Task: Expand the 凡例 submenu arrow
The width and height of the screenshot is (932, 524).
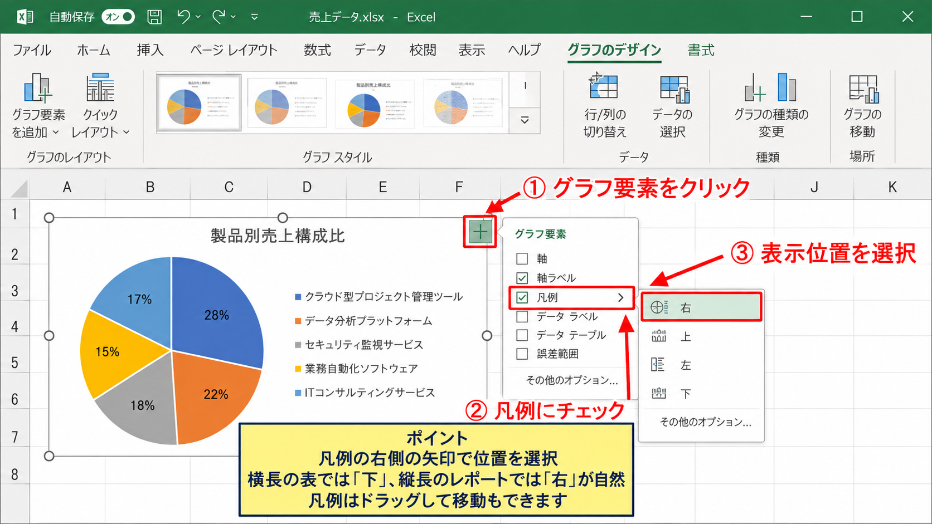Action: pos(621,298)
